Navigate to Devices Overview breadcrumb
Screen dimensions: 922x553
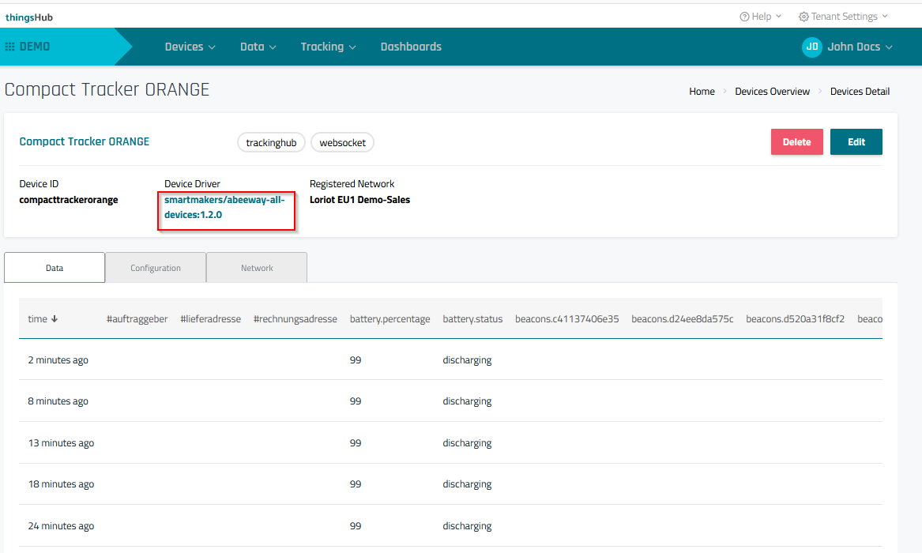(772, 92)
